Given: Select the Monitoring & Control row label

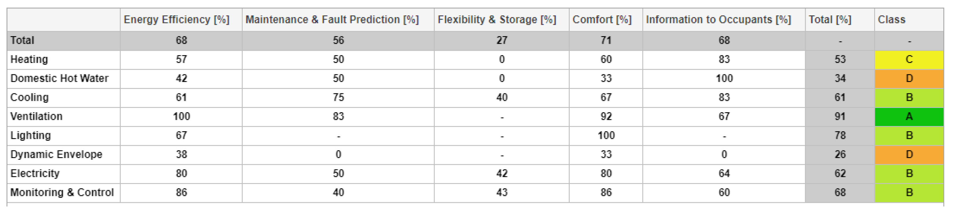Looking at the screenshot, I should 62,192.
